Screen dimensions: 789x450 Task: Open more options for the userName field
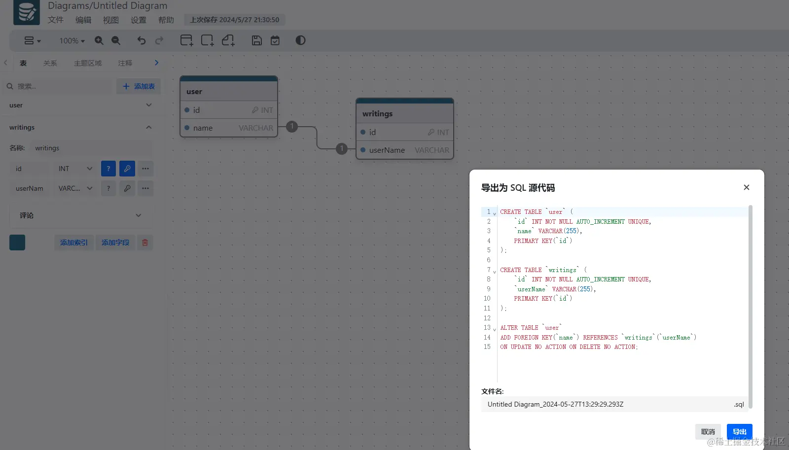[x=145, y=188]
